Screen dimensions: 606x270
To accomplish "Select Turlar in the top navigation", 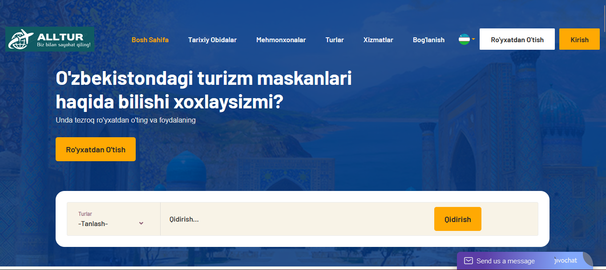I will [335, 40].
